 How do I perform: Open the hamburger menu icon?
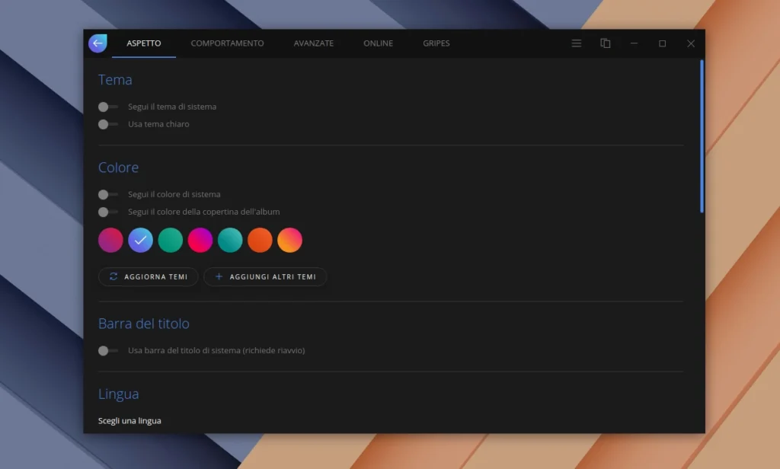click(577, 43)
